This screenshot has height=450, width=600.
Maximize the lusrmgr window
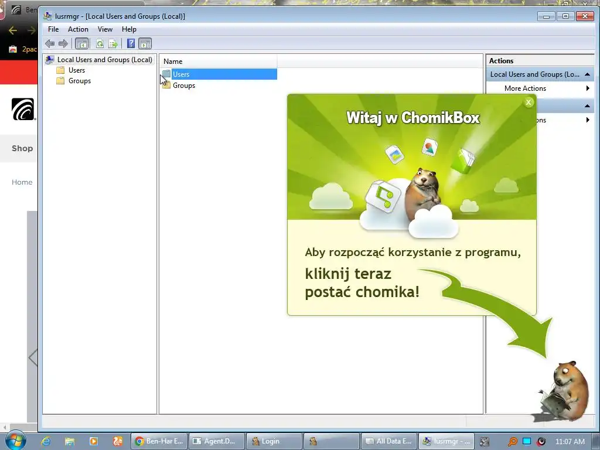point(565,16)
